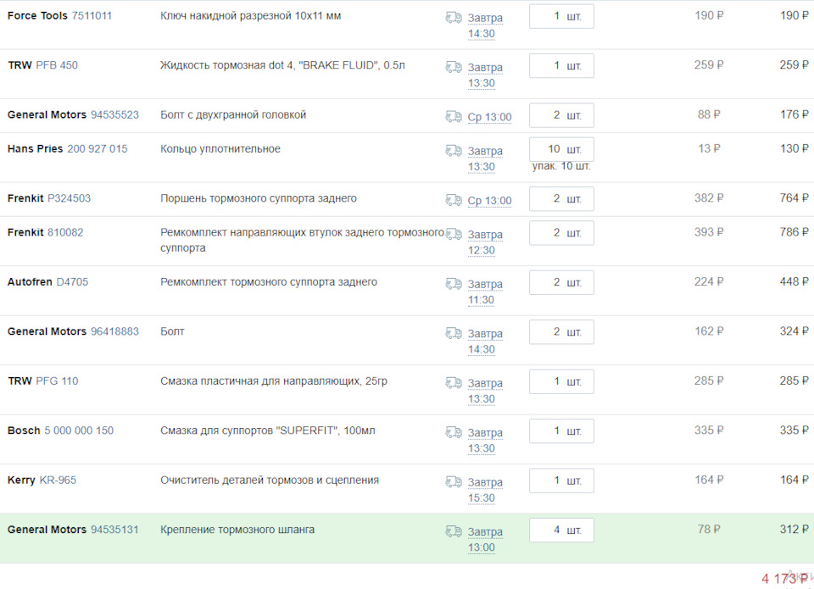The image size is (814, 589).
Task: Open part number 810082 link
Action: pyautogui.click(x=65, y=232)
